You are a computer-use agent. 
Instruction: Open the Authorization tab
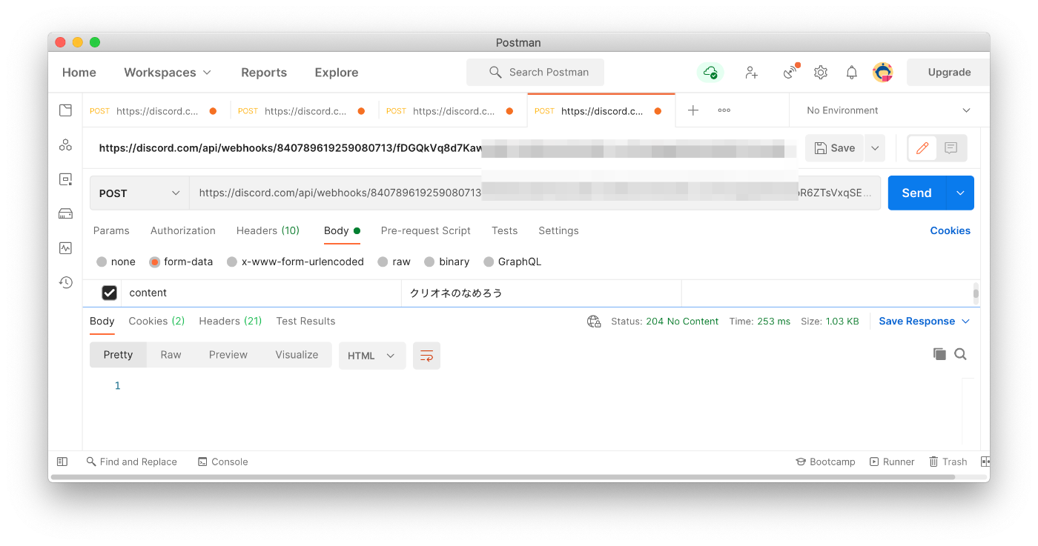pyautogui.click(x=183, y=230)
